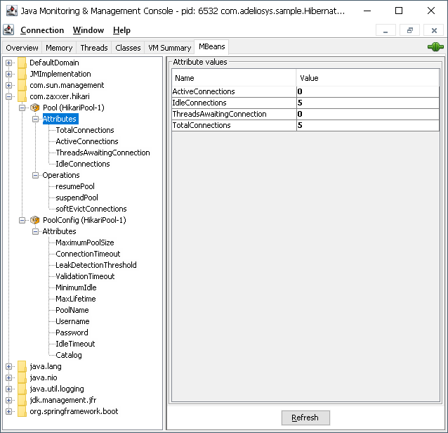The height and width of the screenshot is (433, 448).
Task: Select the suspendPool operation
Action: [x=77, y=198]
